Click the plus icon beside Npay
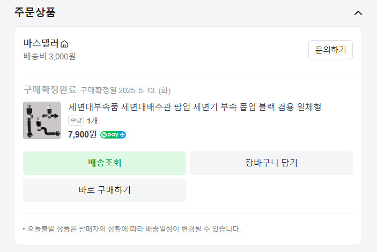The height and width of the screenshot is (252, 377). (122, 134)
